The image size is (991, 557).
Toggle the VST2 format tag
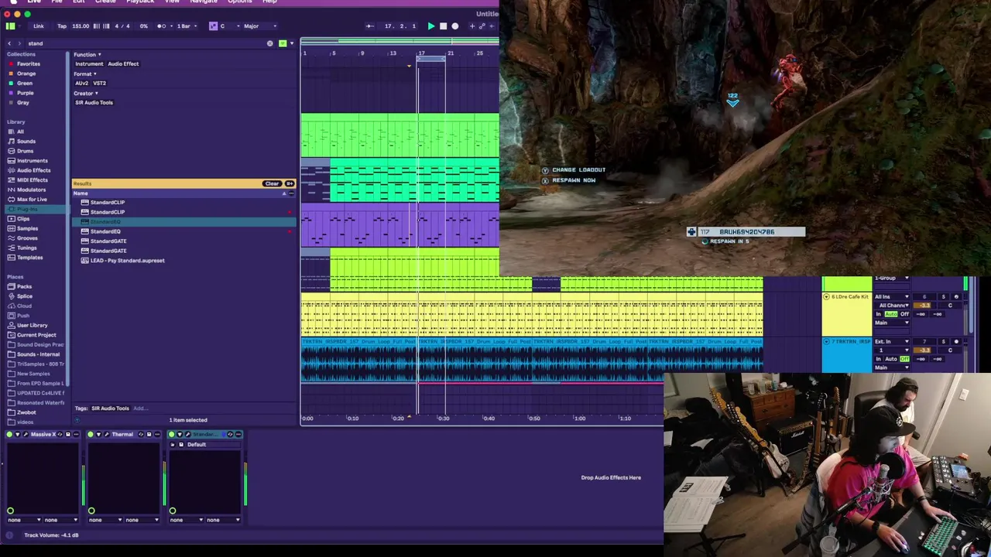100,83
